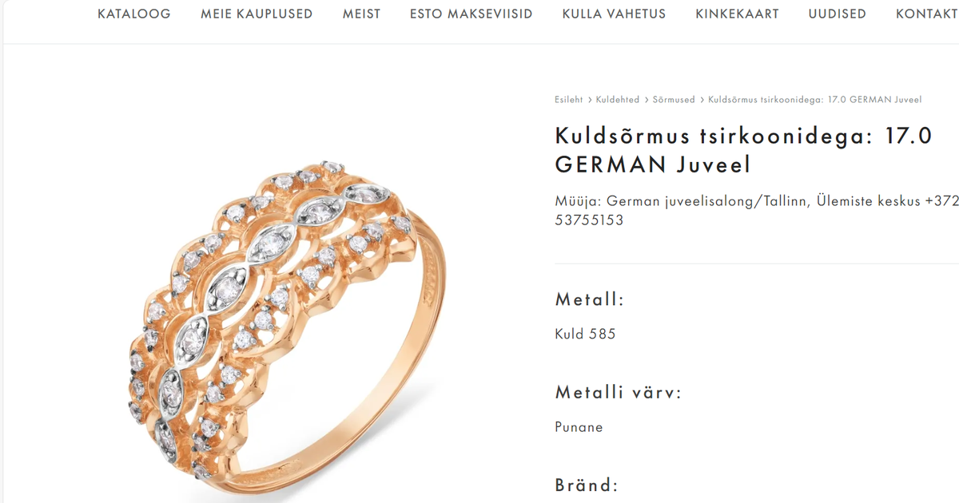The width and height of the screenshot is (959, 503).
Task: Open Kuldehted breadcrumb category
Action: [618, 100]
